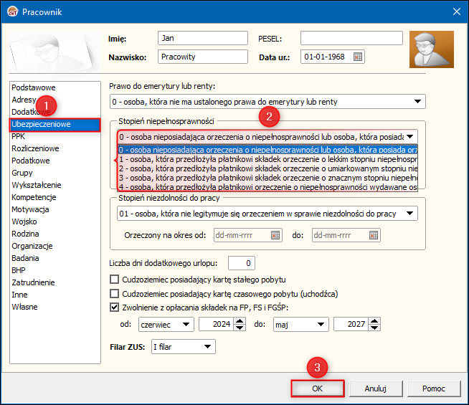Open the calendar picker for Data ur.

[358, 57]
